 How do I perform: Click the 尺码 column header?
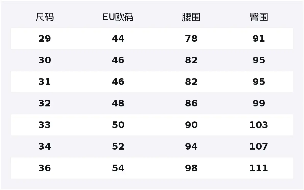click(x=45, y=17)
